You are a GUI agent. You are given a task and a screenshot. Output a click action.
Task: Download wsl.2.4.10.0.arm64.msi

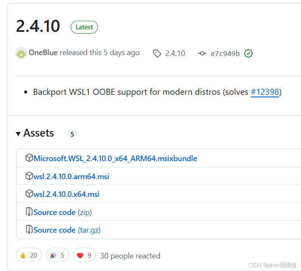coord(71,177)
